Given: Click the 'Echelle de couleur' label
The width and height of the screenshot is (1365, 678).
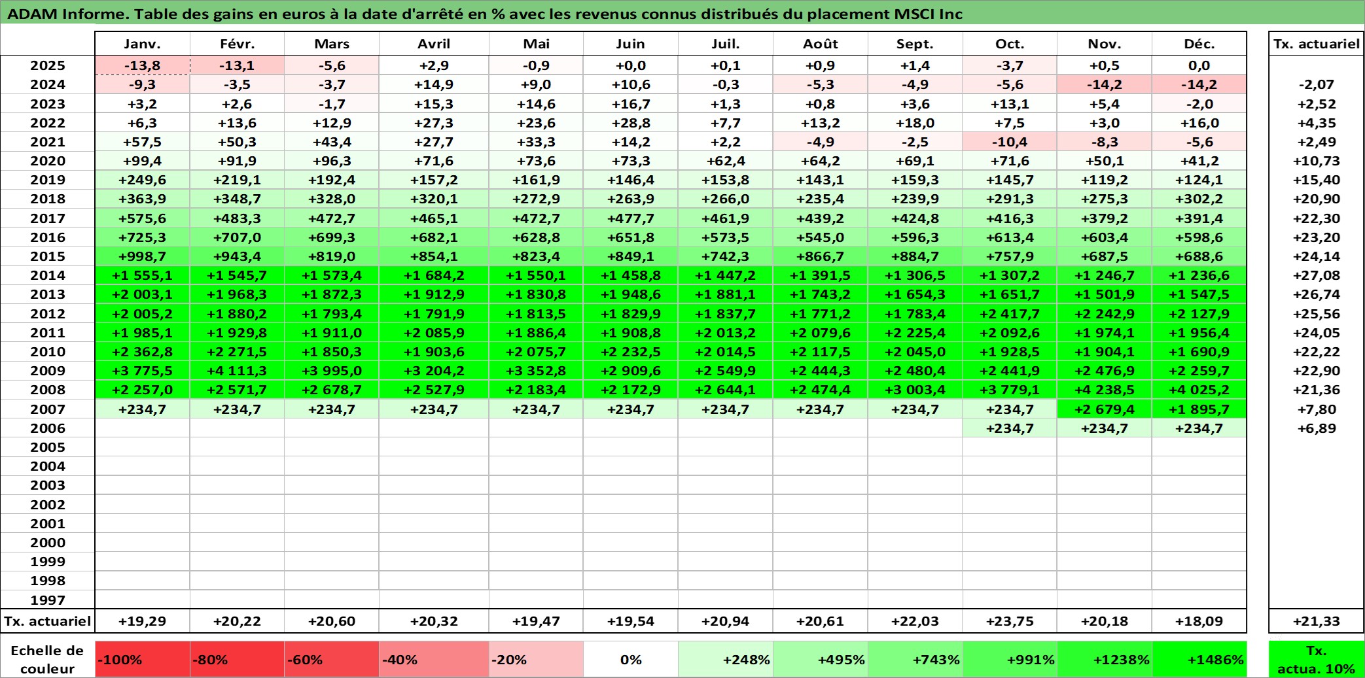Looking at the screenshot, I should [47, 659].
